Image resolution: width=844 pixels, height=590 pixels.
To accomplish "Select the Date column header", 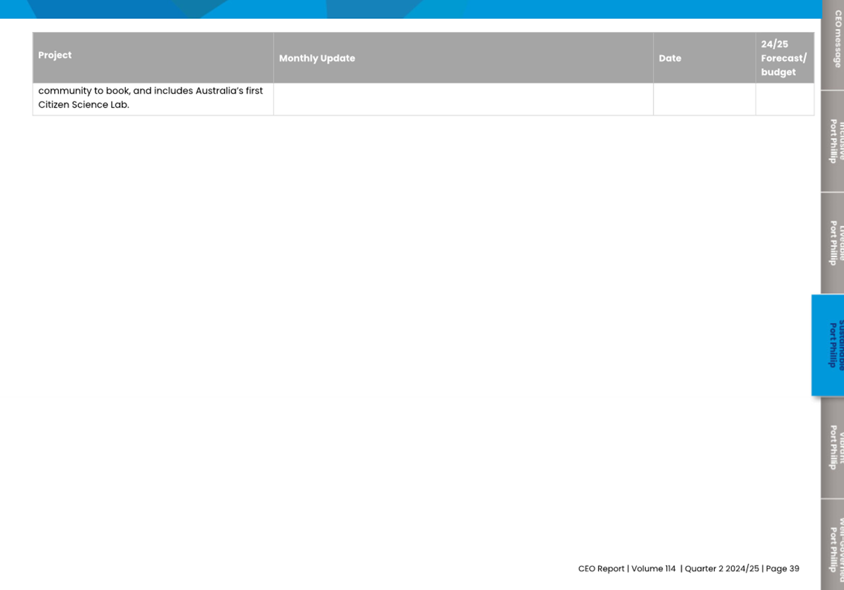I will [x=669, y=58].
